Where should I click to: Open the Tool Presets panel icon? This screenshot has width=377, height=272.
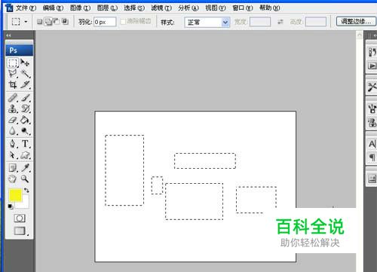[x=372, y=87]
